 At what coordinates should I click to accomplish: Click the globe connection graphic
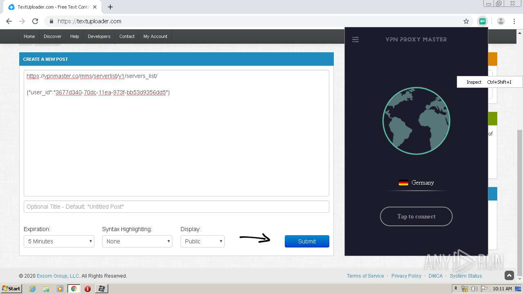click(416, 121)
